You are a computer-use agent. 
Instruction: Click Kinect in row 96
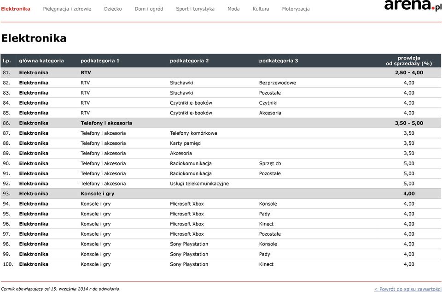[266, 224]
